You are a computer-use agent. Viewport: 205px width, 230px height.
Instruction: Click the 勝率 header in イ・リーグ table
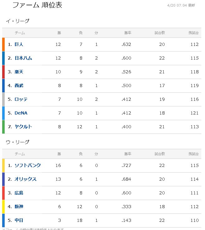[128, 33]
